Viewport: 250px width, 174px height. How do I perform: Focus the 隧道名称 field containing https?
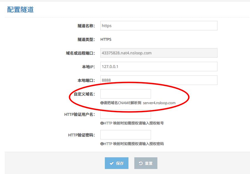tap(159, 26)
